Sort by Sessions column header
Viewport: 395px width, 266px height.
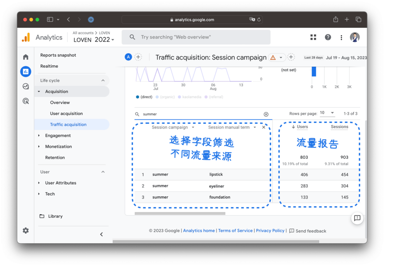tap(339, 127)
